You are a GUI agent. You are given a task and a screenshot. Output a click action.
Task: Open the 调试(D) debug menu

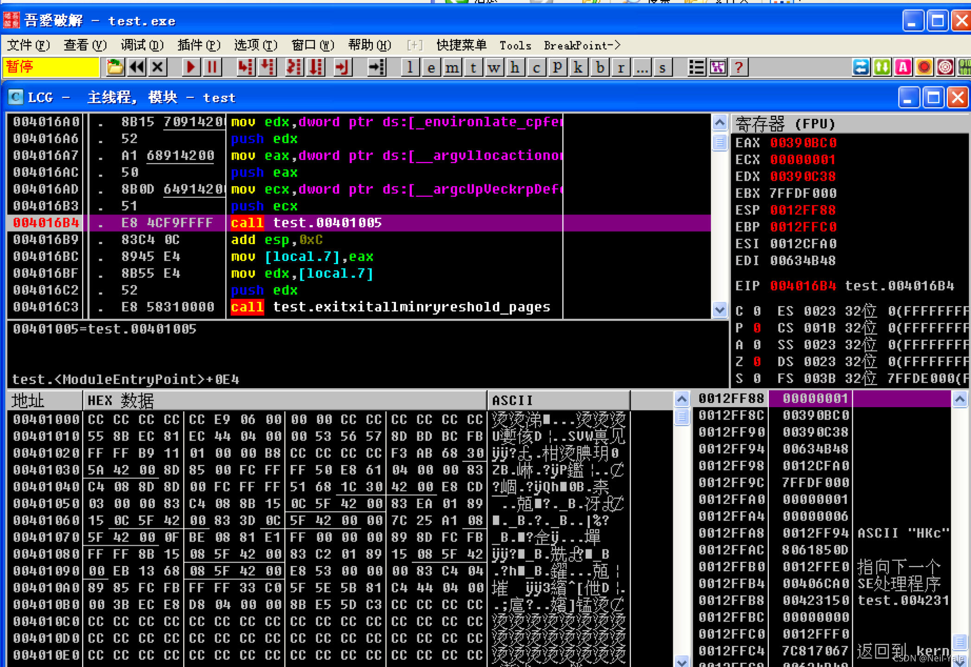pyautogui.click(x=142, y=45)
